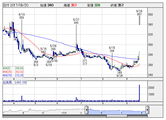This screenshot has height=120, width=166.
Task: Click the 8/15 284 annotation
Action: tap(112, 49)
